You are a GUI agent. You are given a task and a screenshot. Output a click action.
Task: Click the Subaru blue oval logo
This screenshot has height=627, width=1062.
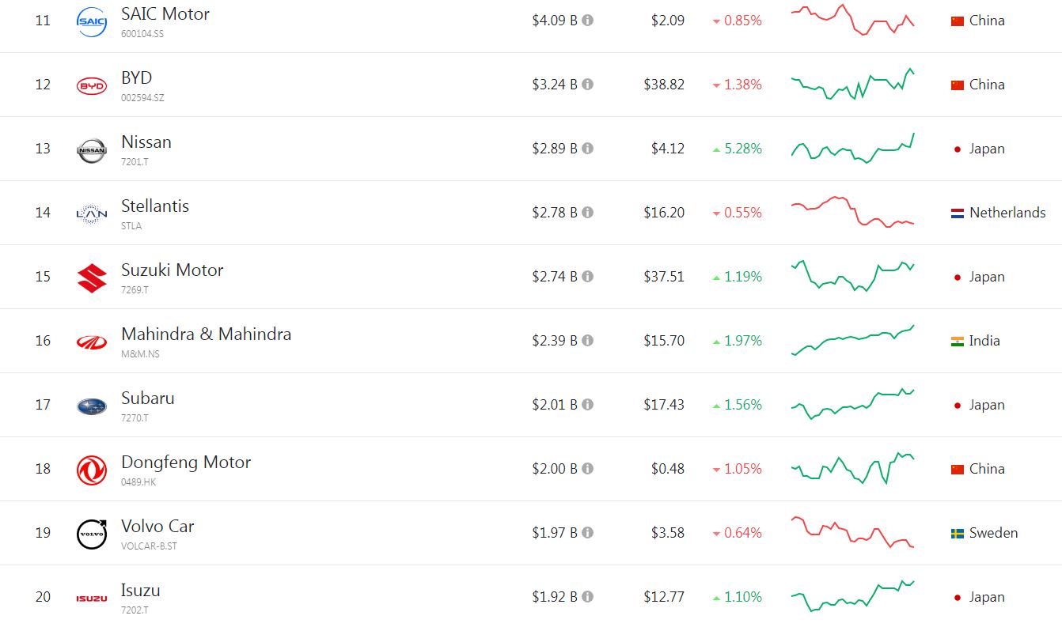click(92, 406)
